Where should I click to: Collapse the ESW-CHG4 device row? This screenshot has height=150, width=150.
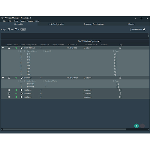(x=3, y=78)
